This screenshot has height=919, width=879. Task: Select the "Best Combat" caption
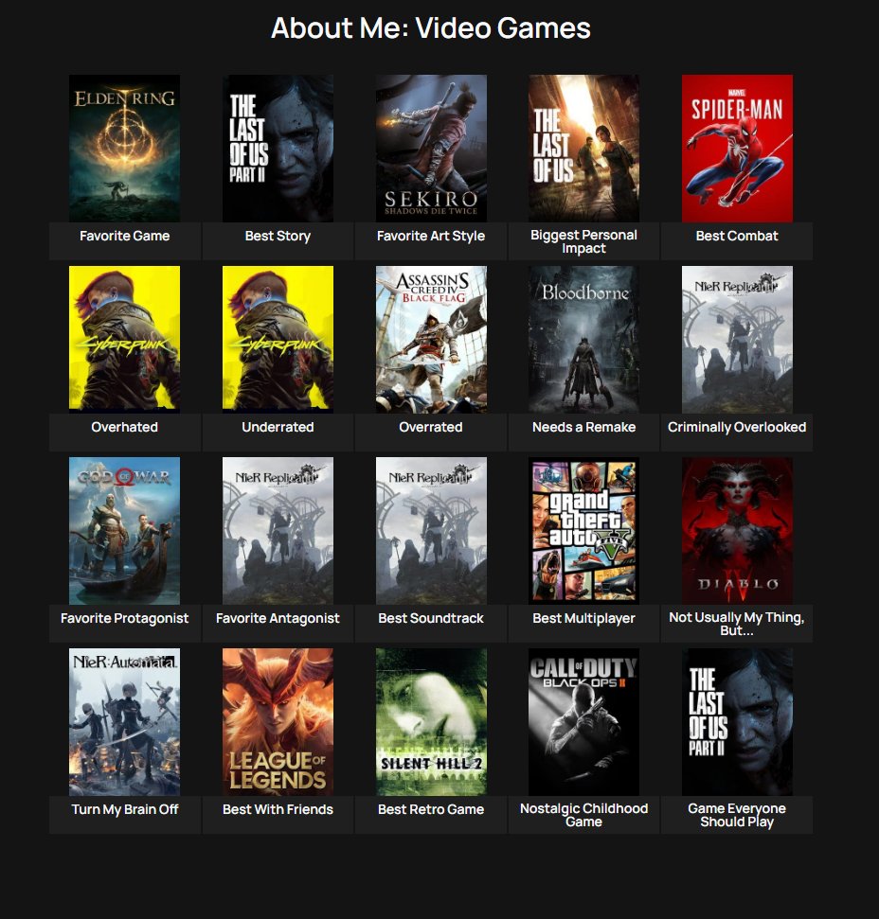[x=737, y=236]
